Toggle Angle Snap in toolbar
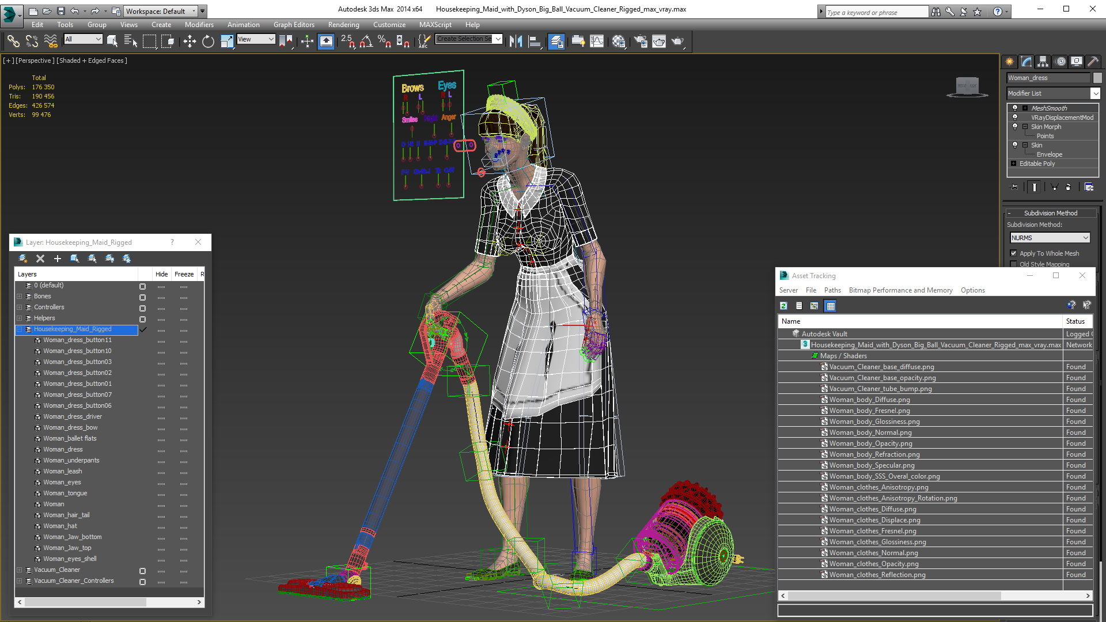This screenshot has width=1106, height=622. click(x=366, y=41)
